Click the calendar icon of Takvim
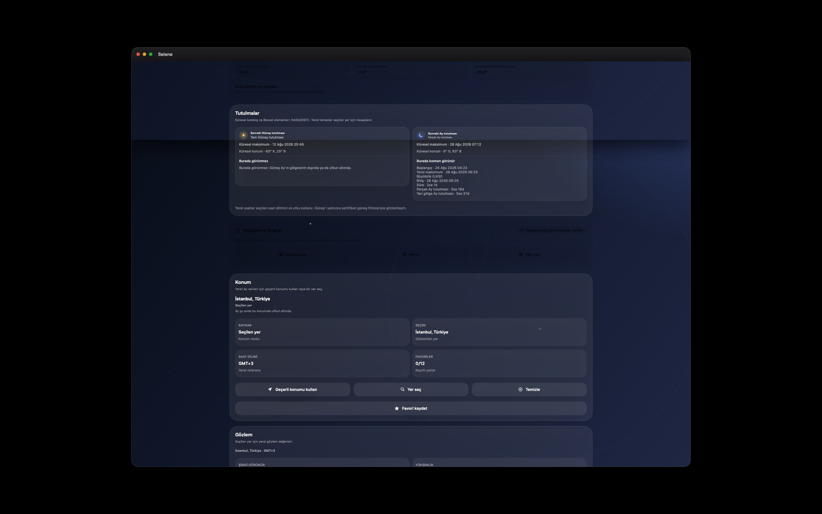Image resolution: width=822 pixels, height=514 pixels. (404, 254)
